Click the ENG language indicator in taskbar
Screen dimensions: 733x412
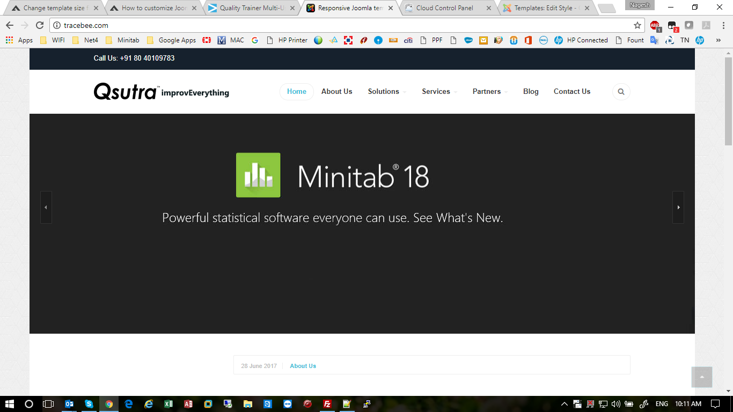pos(662,404)
